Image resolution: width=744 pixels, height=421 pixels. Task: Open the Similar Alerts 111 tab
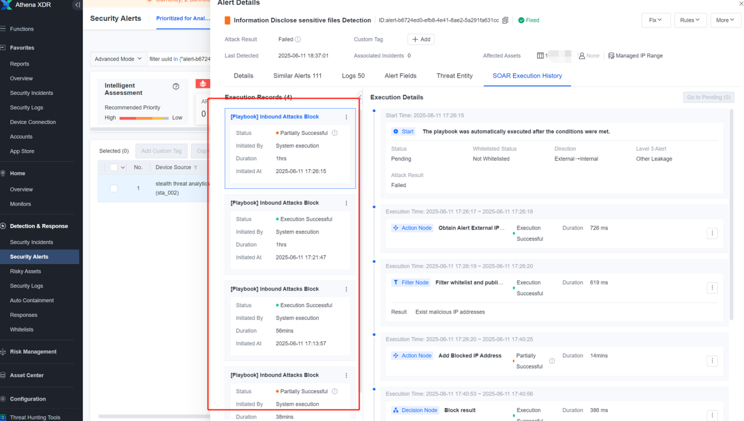(297, 76)
